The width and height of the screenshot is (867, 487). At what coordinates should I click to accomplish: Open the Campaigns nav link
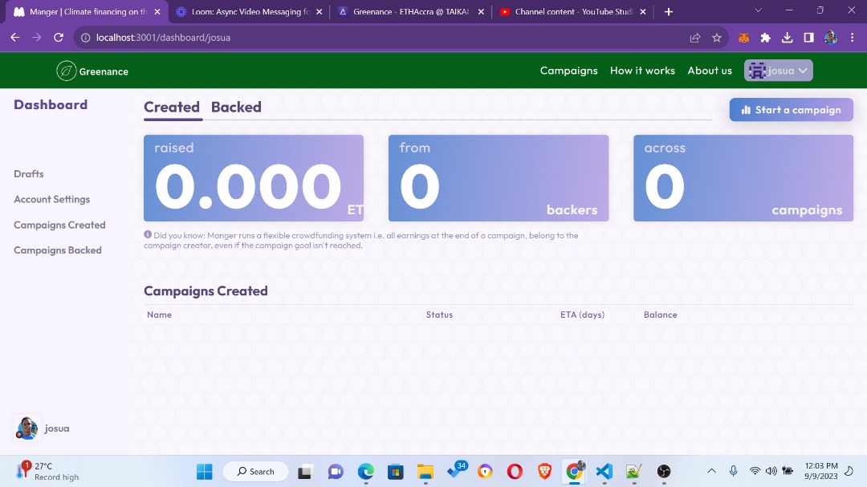point(568,71)
